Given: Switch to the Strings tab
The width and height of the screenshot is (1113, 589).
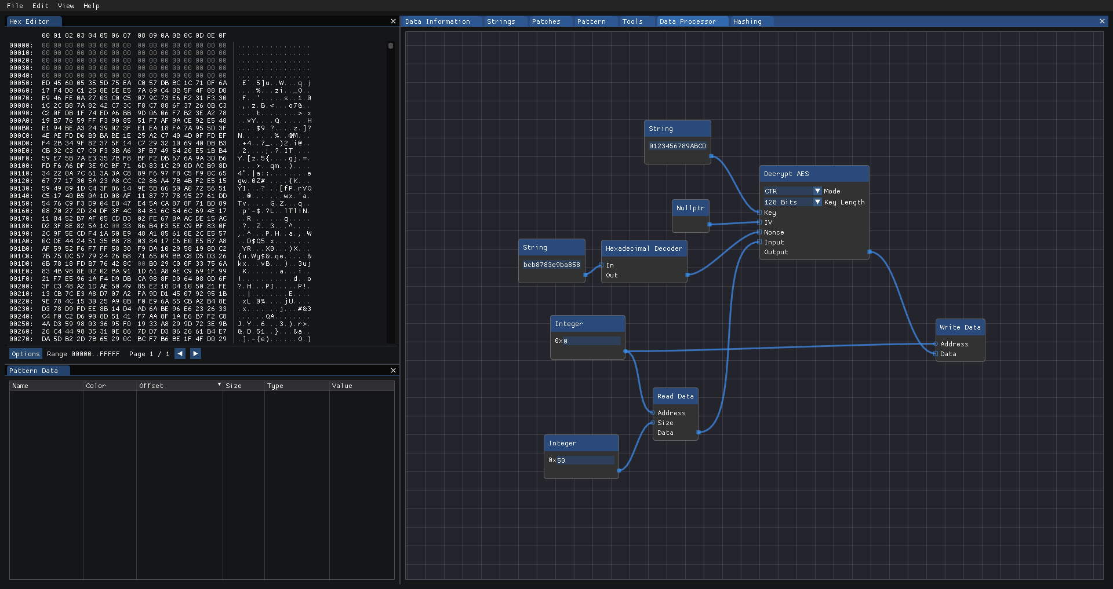Looking at the screenshot, I should 501,21.
